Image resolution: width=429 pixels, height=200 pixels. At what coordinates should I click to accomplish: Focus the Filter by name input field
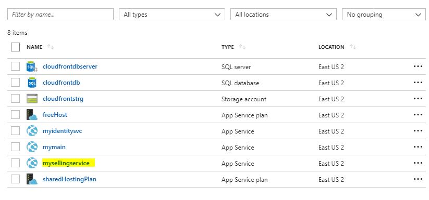tap(60, 15)
